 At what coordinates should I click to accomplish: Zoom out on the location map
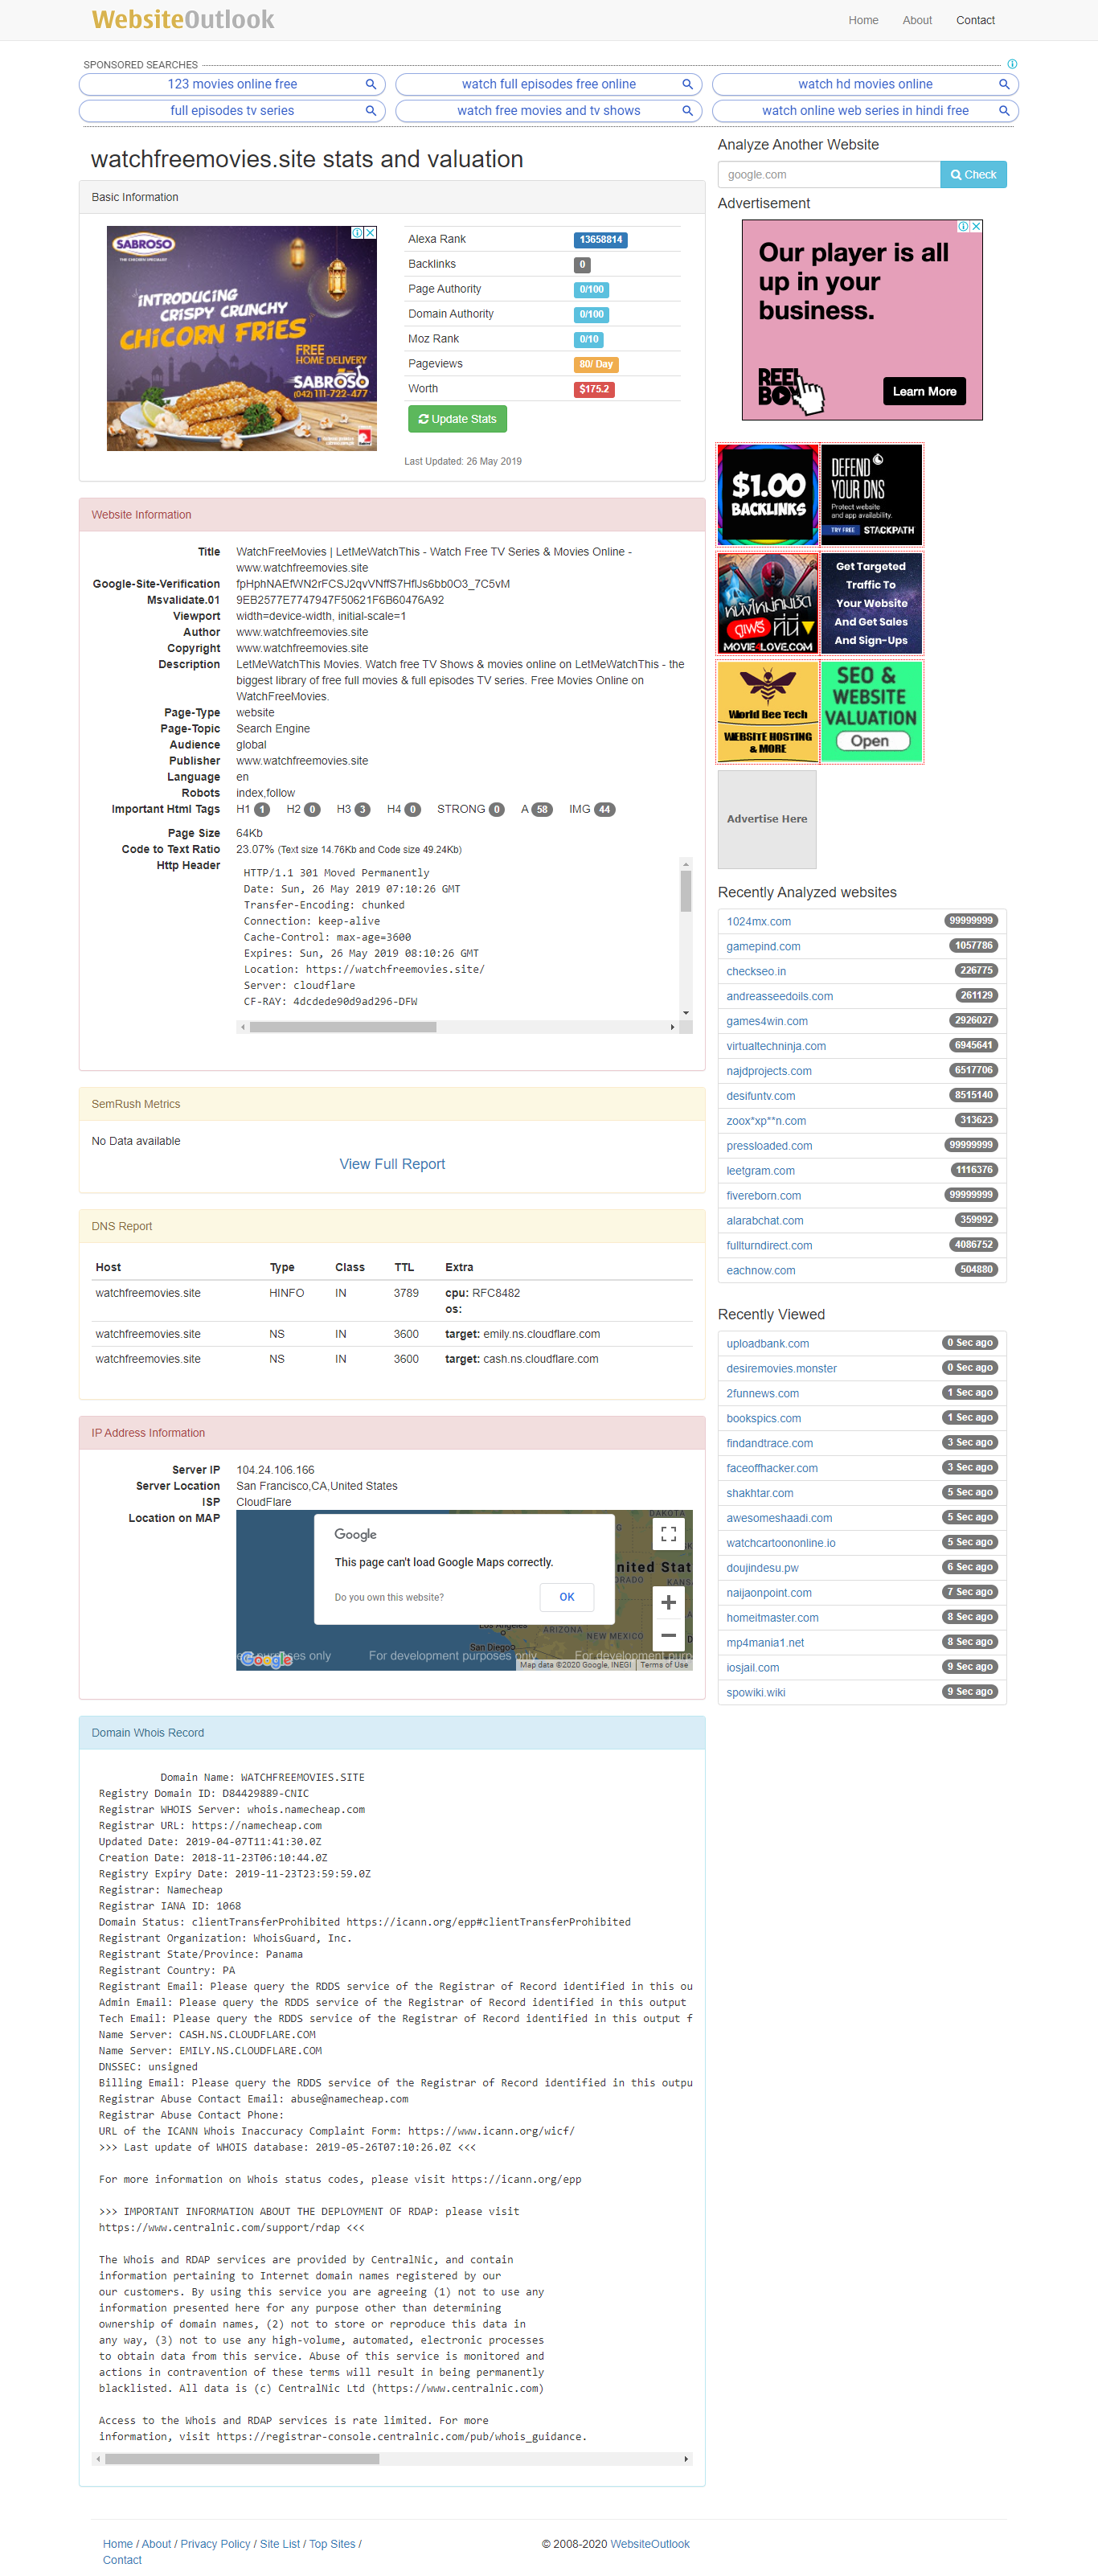(x=668, y=1636)
